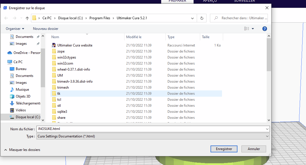Image resolution: width=306 pixels, height=165 pixels.
Task: Click 'Raccourci Internet' type cell
Action: 181,45
